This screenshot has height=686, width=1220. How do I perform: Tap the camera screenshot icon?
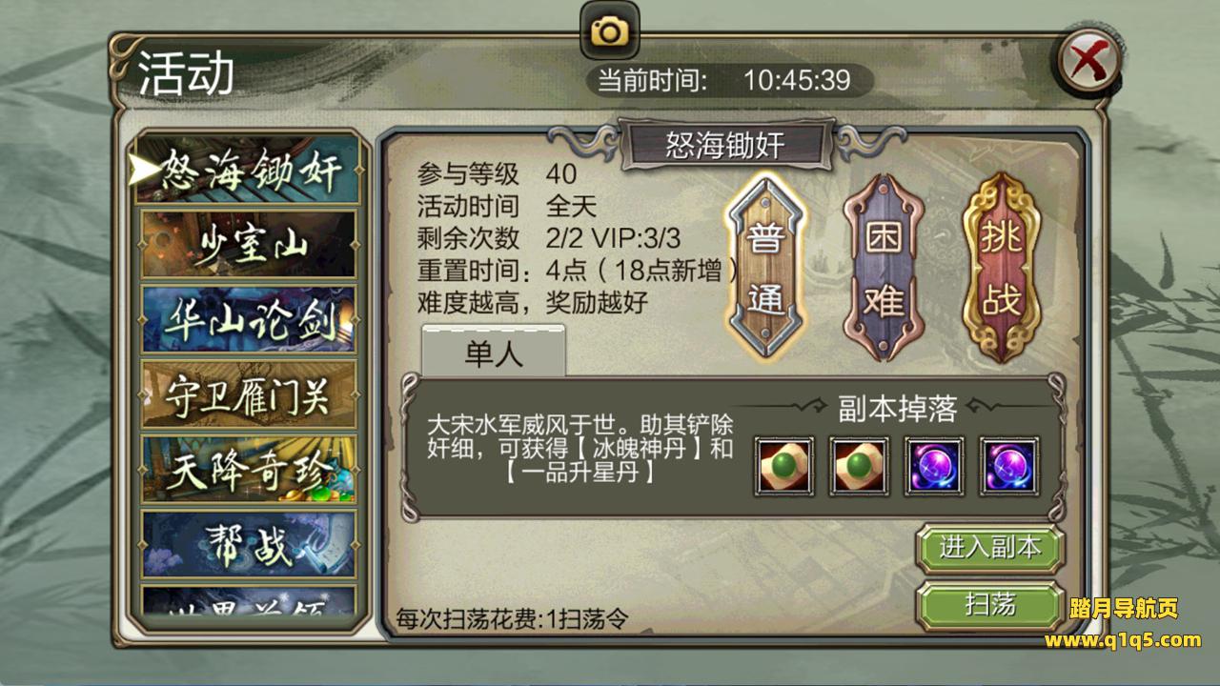(610, 31)
